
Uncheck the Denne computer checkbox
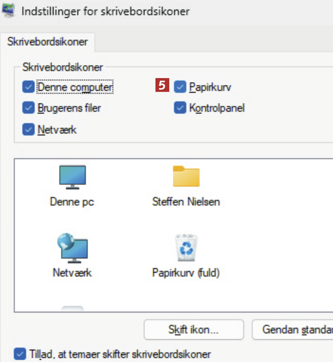(x=28, y=87)
